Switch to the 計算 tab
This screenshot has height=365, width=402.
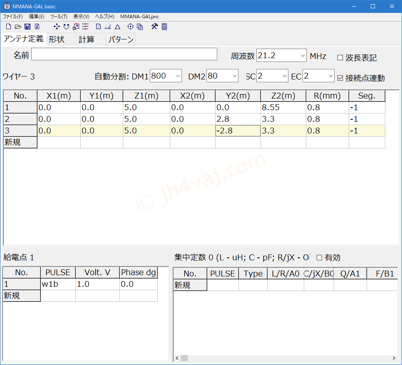pyautogui.click(x=91, y=39)
